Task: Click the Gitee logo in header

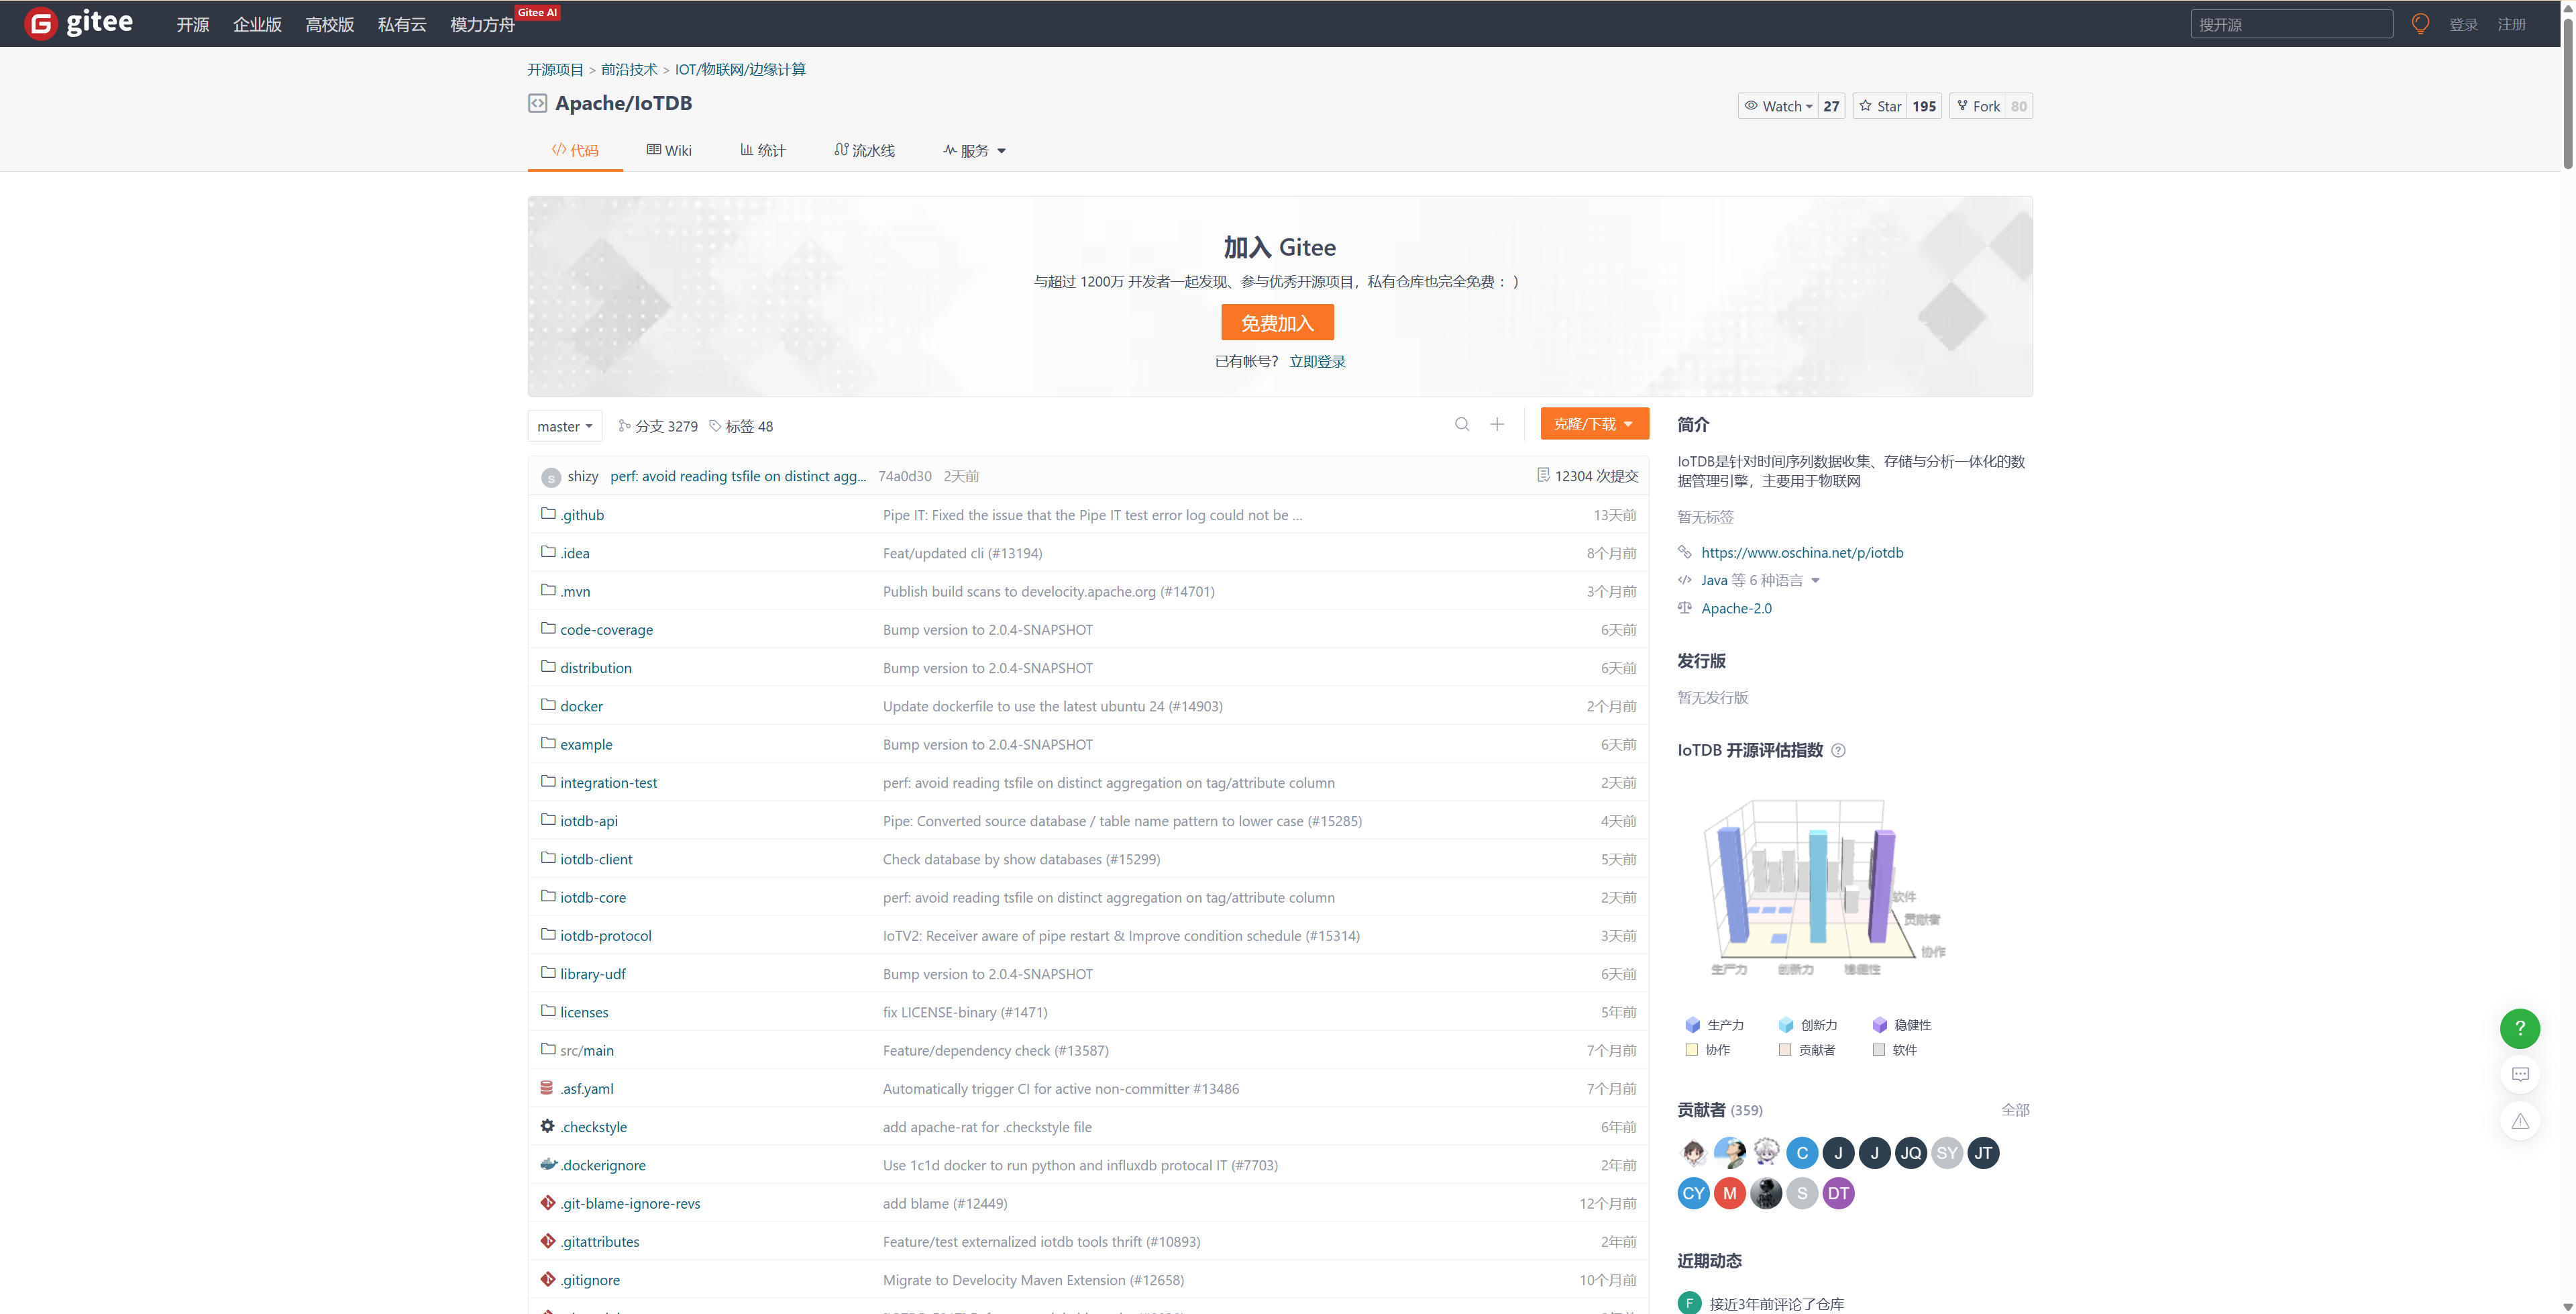Action: click(x=79, y=23)
